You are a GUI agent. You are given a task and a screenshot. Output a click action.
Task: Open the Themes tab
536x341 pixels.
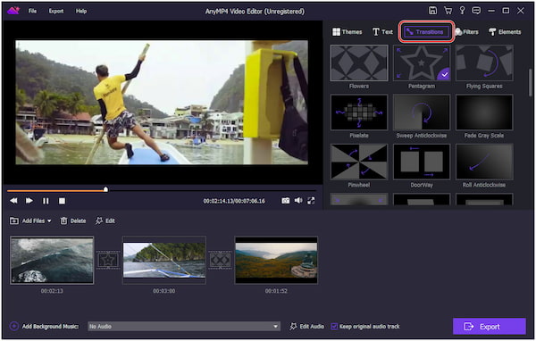[x=348, y=32]
